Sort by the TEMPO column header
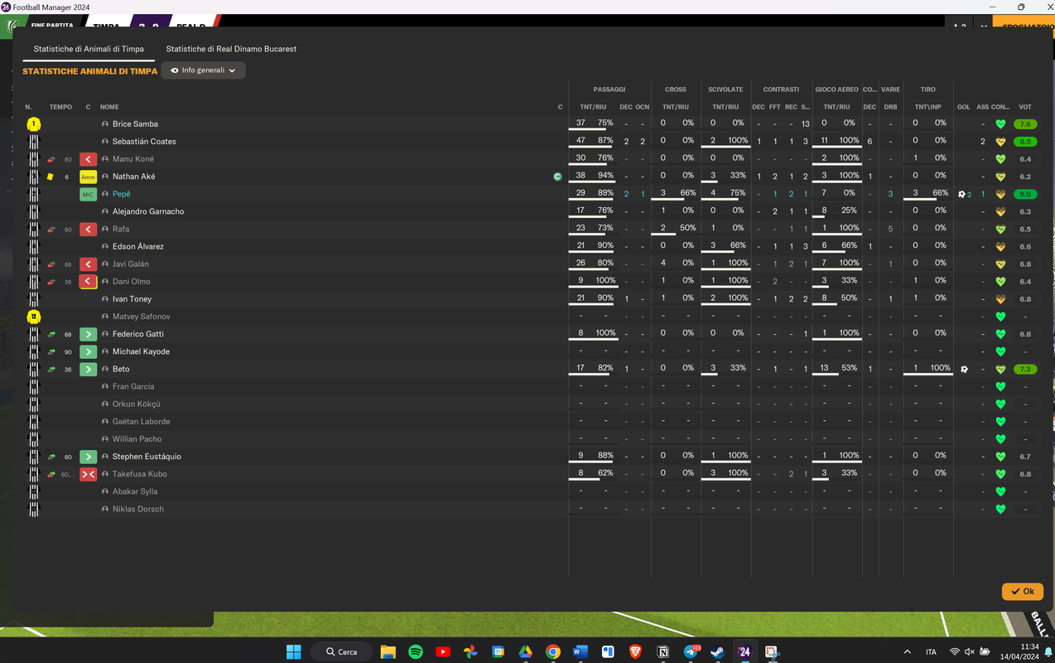This screenshot has height=663, width=1055. (60, 107)
